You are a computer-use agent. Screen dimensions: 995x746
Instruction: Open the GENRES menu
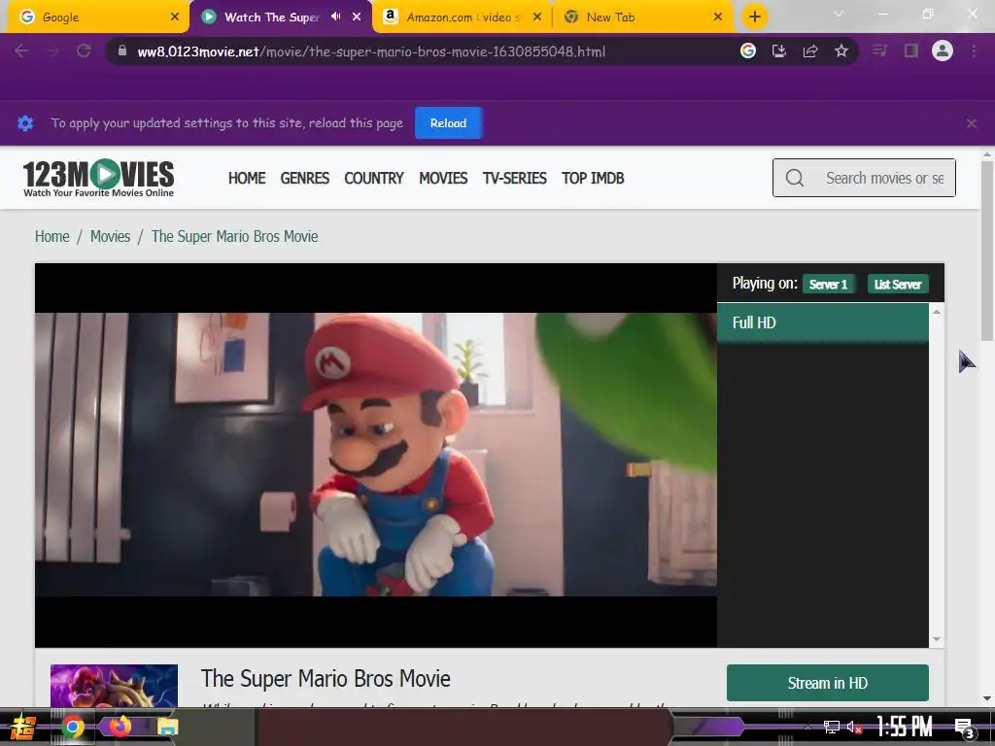304,179
